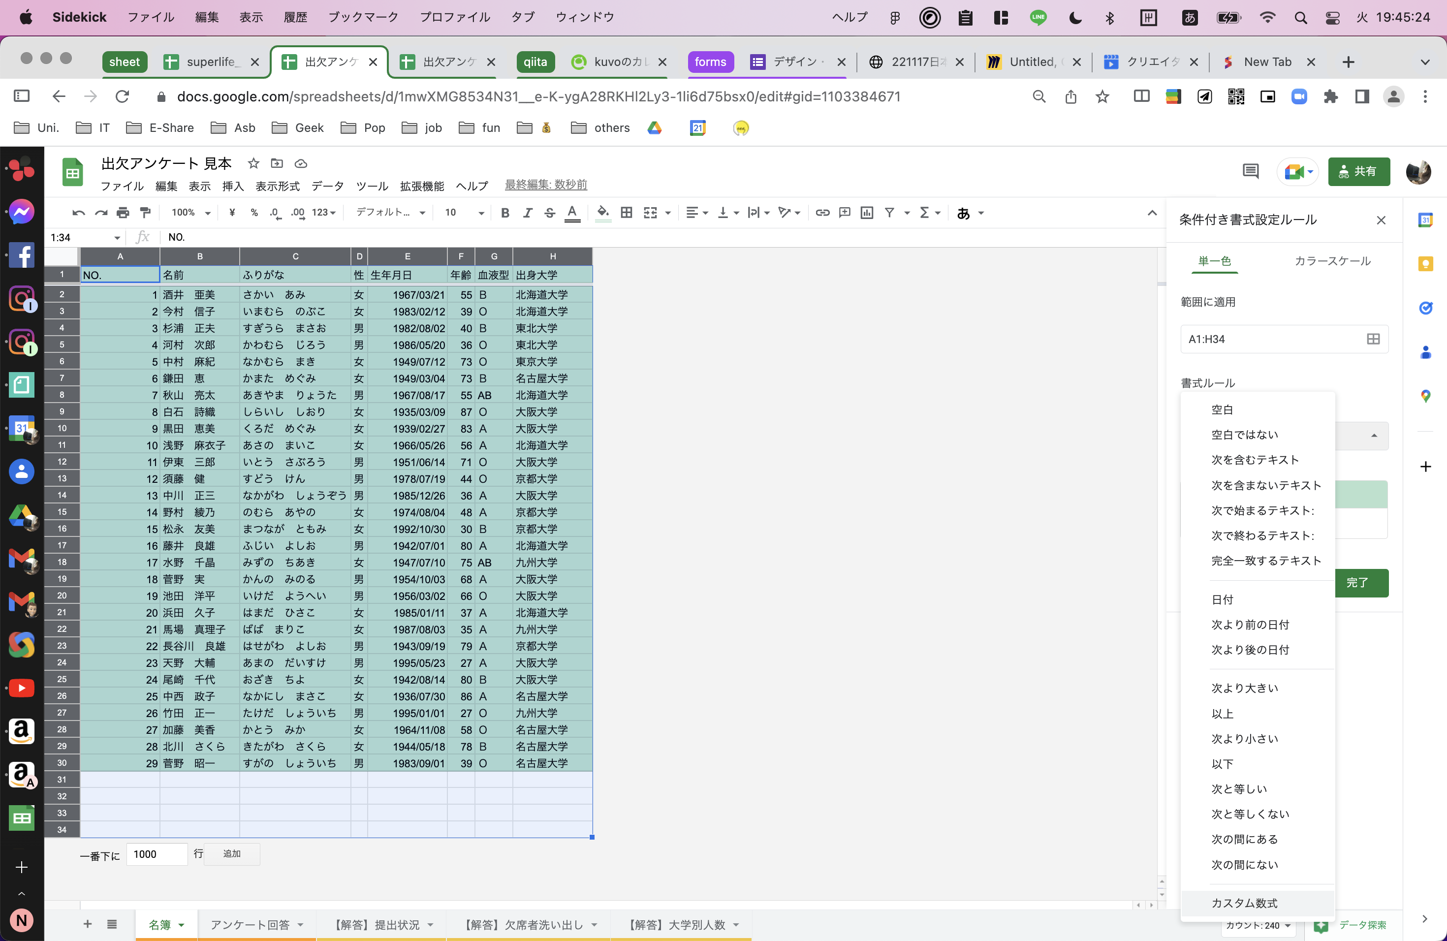The image size is (1447, 941).
Task: Click the insert link icon
Action: (822, 213)
